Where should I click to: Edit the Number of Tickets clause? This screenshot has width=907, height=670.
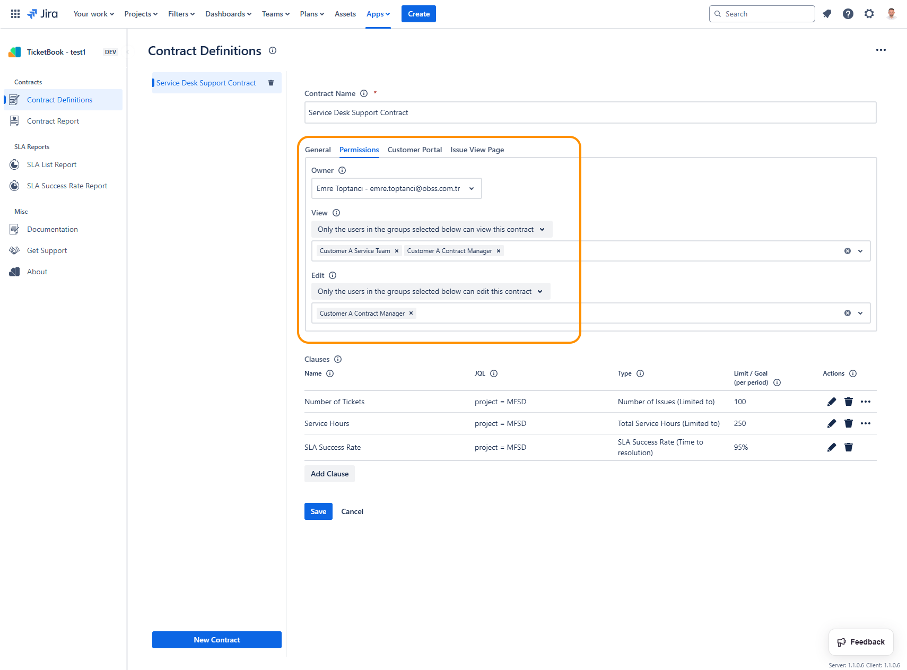(x=831, y=402)
